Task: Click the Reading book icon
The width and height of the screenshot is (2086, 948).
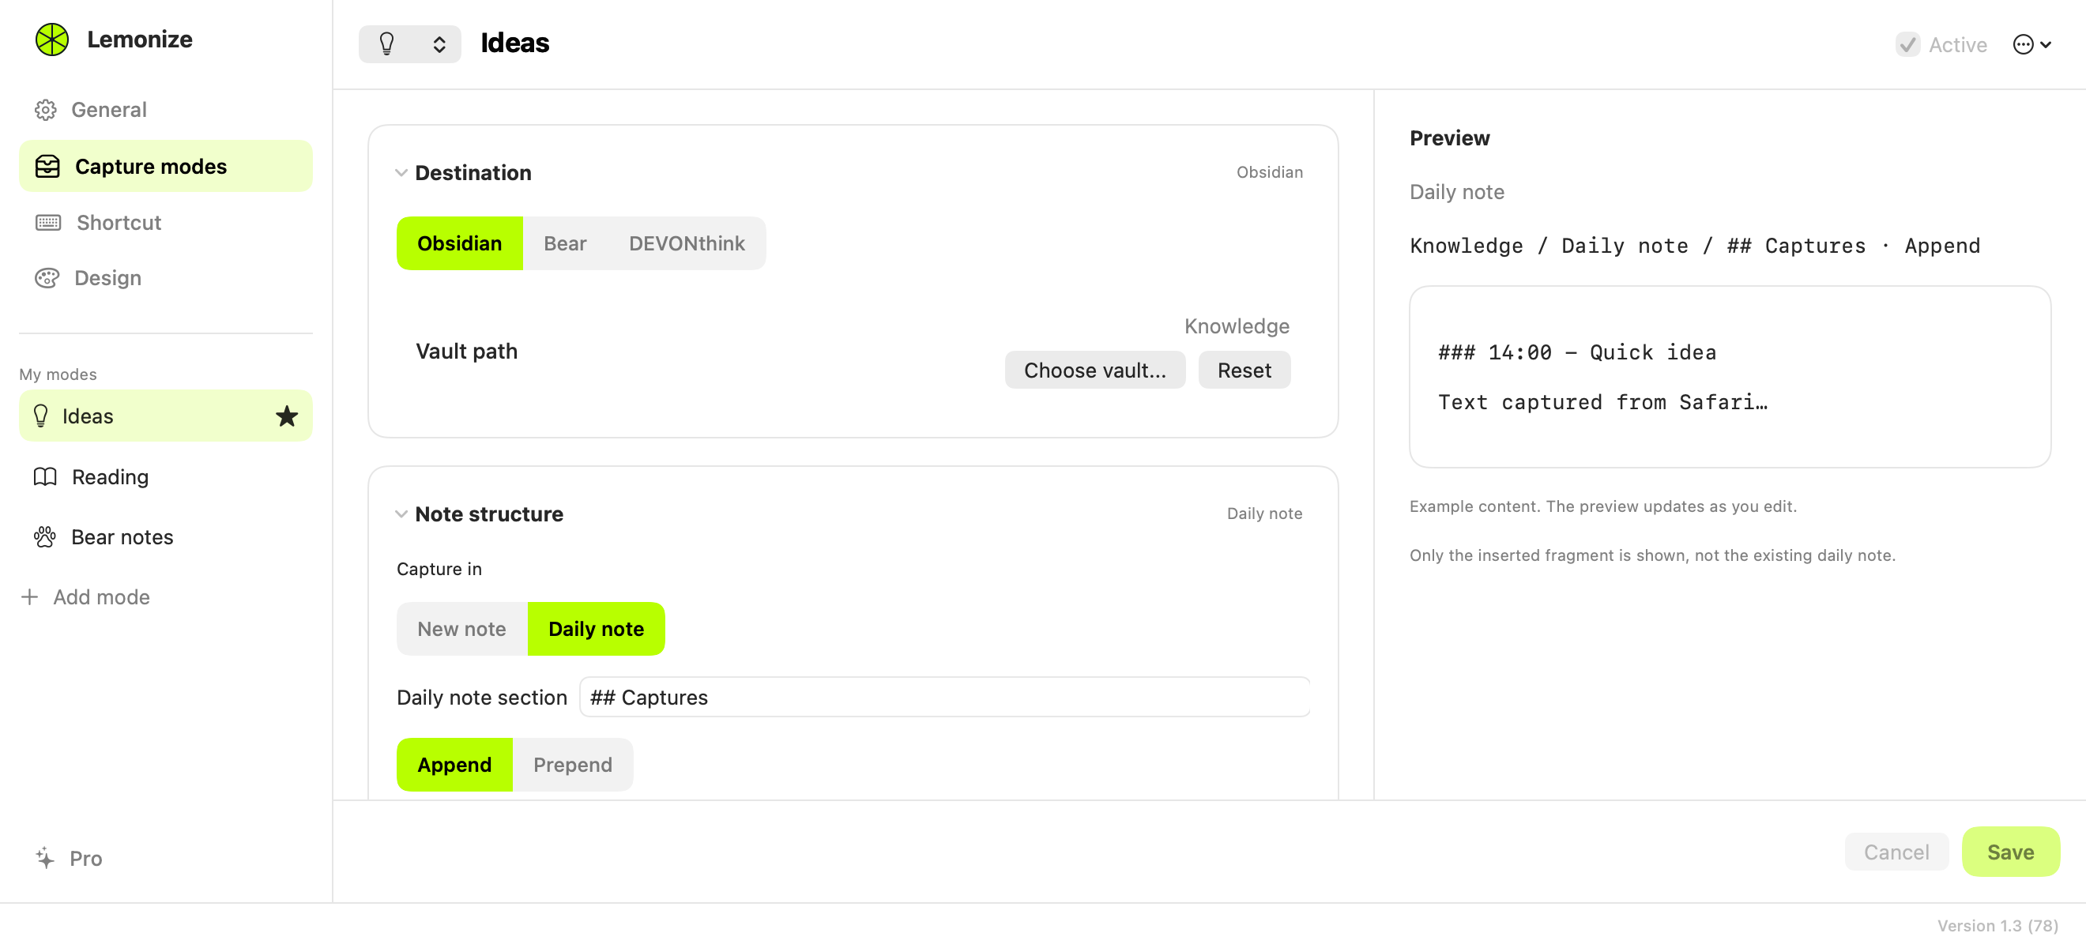Action: tap(45, 477)
